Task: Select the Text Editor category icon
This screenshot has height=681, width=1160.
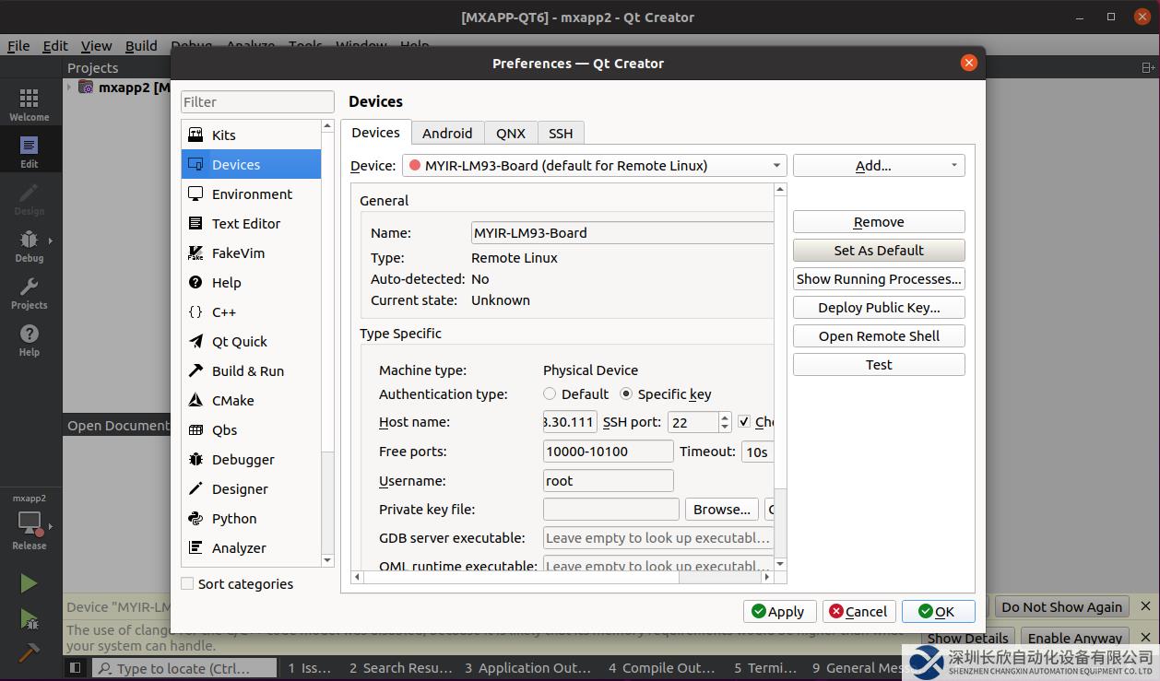Action: click(x=195, y=223)
